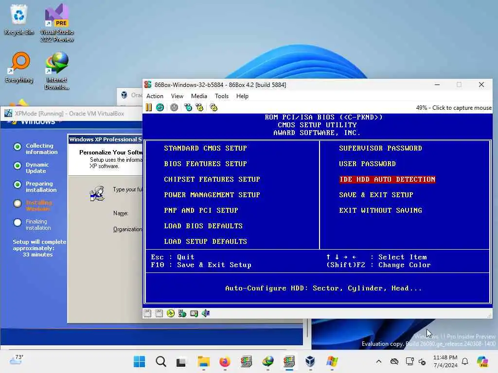The height and width of the screenshot is (373, 498).
Task: Select BIOS FEATURES SETUP entry
Action: click(x=206, y=164)
